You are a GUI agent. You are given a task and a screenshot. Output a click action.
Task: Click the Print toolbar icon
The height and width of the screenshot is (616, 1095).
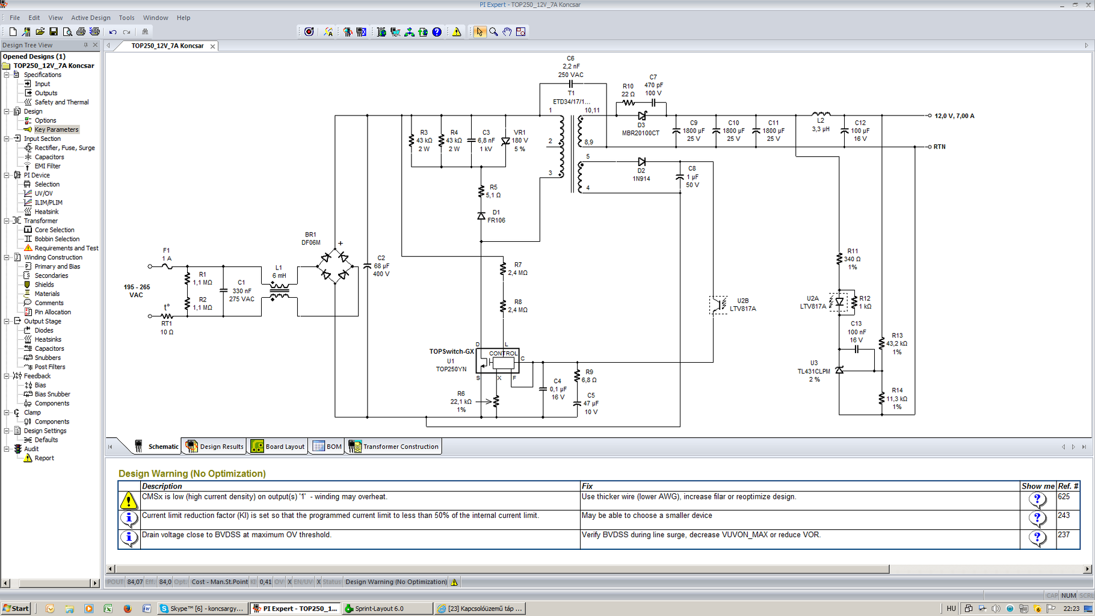81,32
